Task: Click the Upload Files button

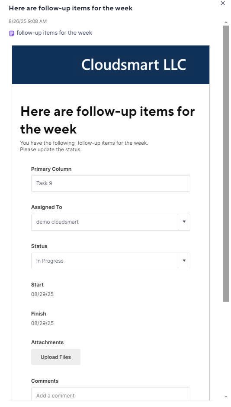Action: (56, 357)
